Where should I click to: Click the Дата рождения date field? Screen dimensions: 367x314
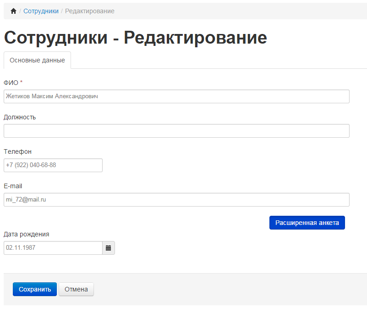click(x=53, y=248)
